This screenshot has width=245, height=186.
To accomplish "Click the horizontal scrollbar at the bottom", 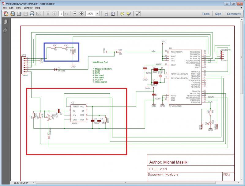I will pos(126,183).
